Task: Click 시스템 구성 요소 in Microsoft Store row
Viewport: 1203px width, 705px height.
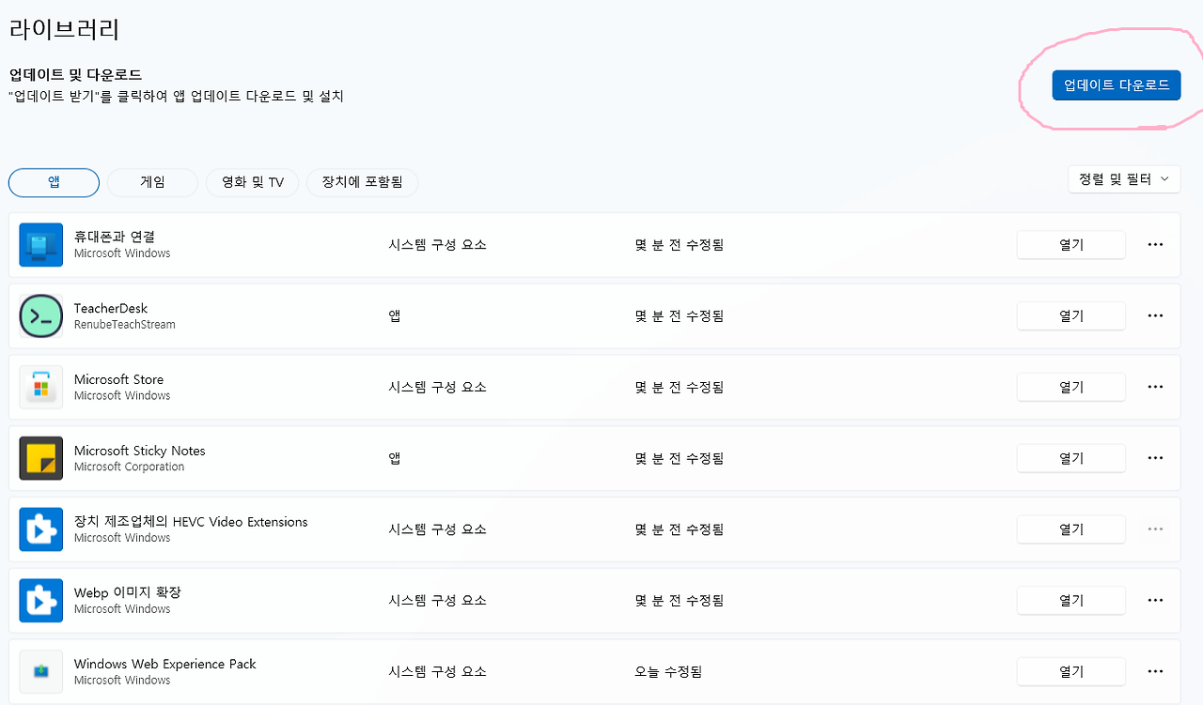Action: tap(438, 388)
